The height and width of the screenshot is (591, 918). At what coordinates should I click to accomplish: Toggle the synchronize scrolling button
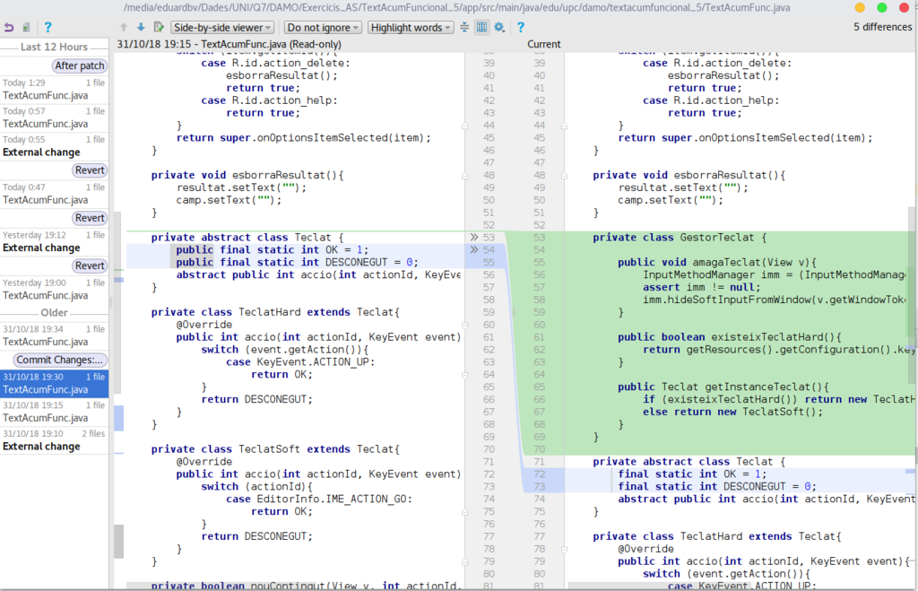click(481, 27)
